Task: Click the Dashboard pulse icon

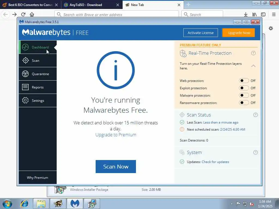Action: 25,47
